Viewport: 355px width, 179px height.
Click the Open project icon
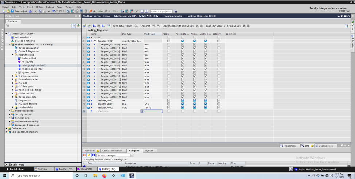(x=8, y=11)
